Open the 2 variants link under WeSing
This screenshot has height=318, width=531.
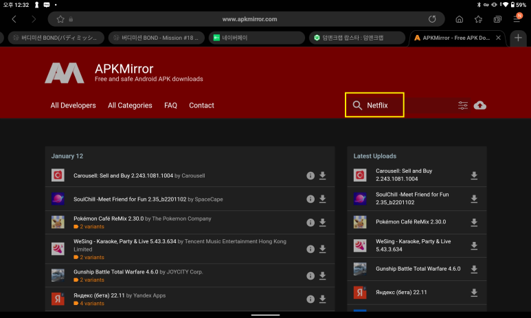pos(89,258)
